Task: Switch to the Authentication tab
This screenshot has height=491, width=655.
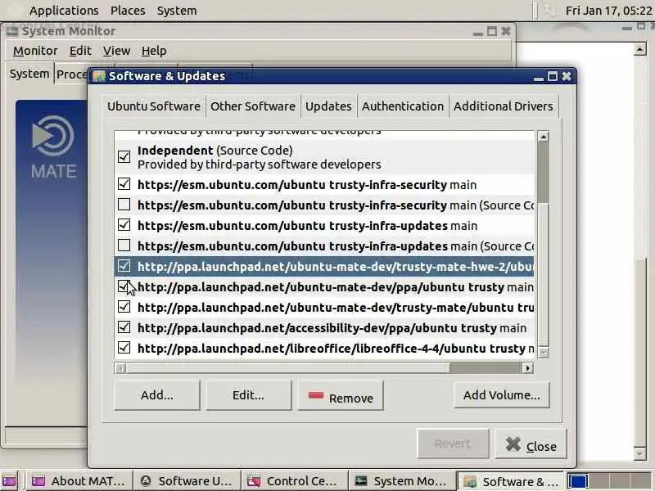Action: [403, 106]
